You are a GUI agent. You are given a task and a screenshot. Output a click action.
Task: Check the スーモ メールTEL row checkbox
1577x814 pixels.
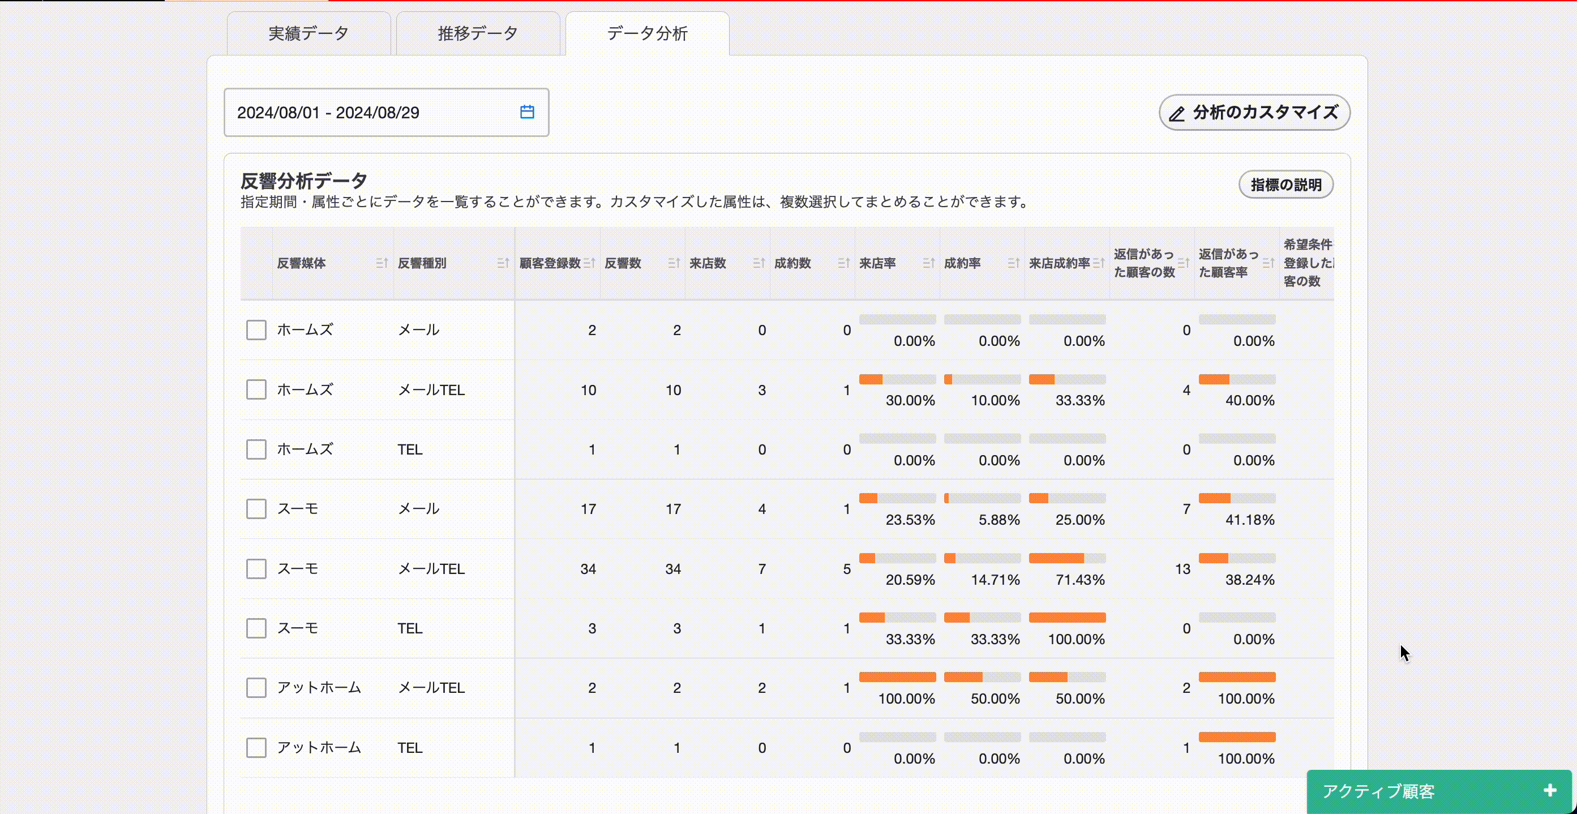[256, 568]
